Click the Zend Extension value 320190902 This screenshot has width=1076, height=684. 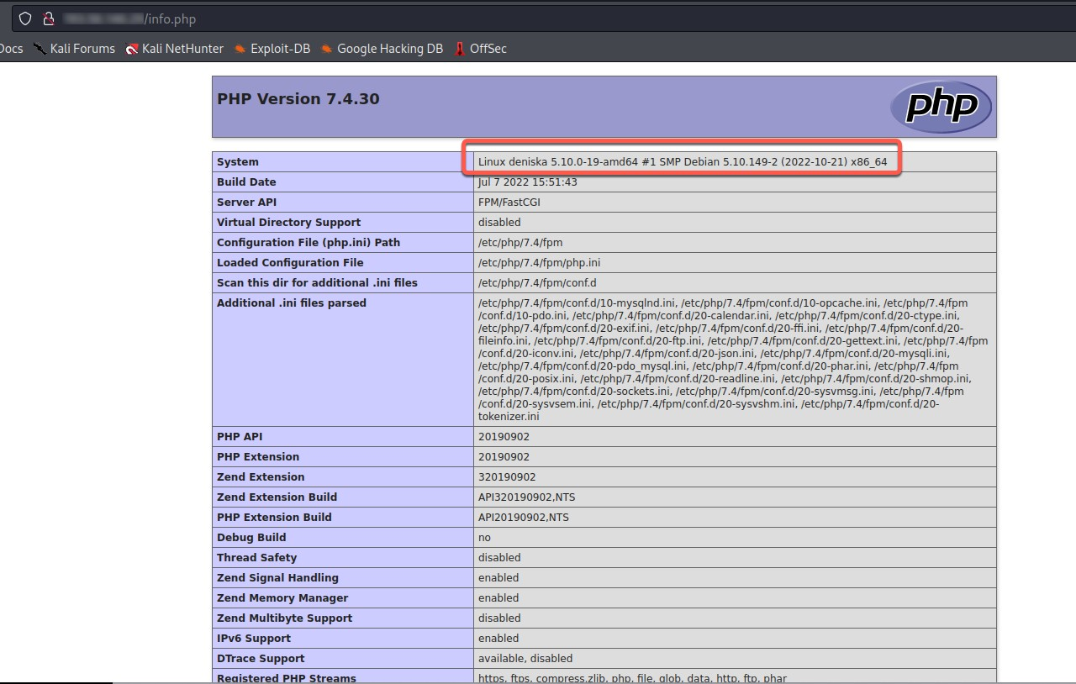pos(507,477)
